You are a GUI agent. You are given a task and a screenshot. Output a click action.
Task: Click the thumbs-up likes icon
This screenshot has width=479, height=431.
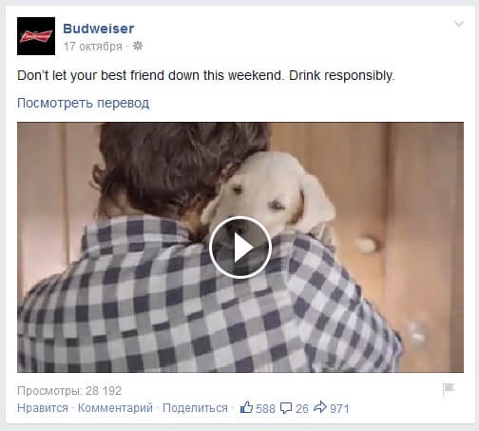[246, 407]
